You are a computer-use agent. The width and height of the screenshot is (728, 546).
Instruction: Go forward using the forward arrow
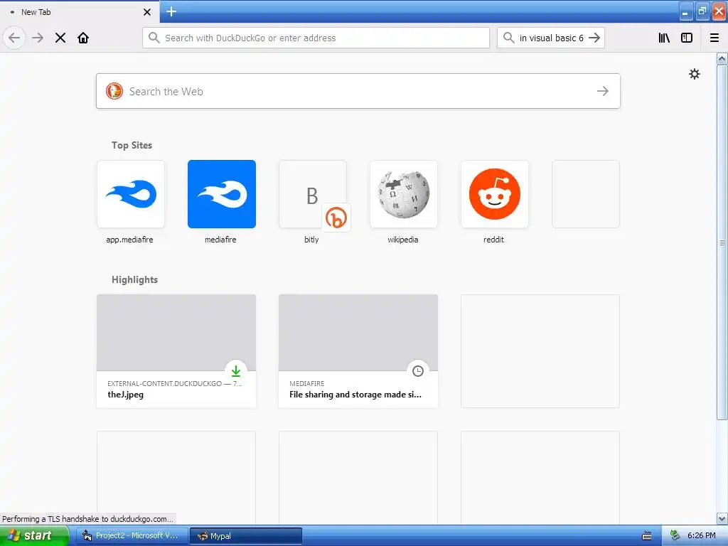coord(38,38)
